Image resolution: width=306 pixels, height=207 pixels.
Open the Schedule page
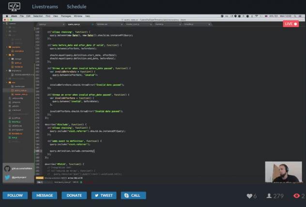click(x=76, y=7)
